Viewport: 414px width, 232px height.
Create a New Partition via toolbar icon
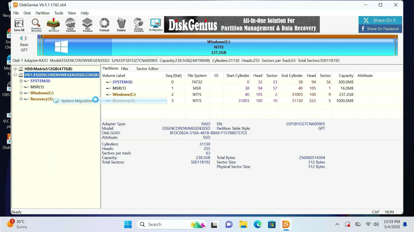pyautogui.click(x=87, y=25)
